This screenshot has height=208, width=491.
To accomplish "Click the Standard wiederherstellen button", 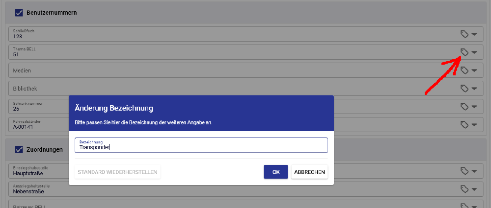I will [117, 172].
